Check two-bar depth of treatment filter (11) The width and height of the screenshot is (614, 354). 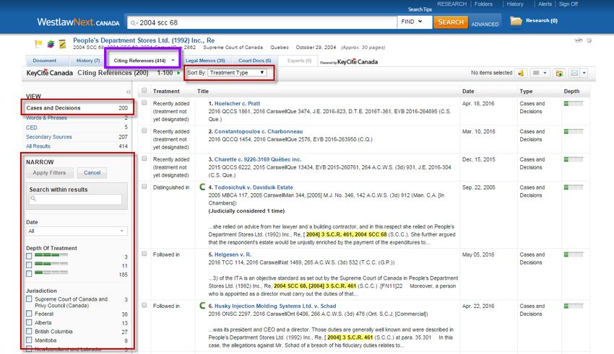click(x=29, y=265)
